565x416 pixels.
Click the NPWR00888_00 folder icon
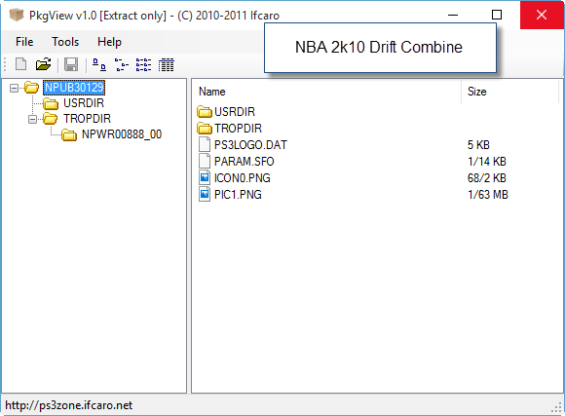click(x=69, y=134)
